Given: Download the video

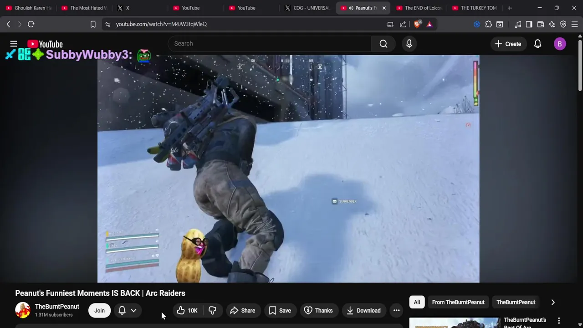Looking at the screenshot, I should coord(363,311).
